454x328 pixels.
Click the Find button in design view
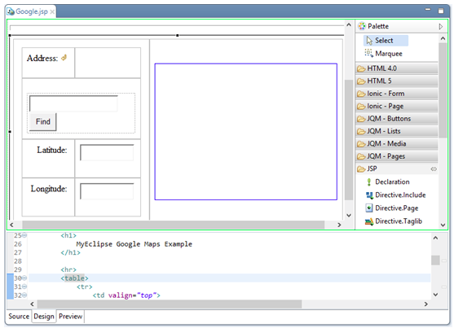pyautogui.click(x=43, y=122)
